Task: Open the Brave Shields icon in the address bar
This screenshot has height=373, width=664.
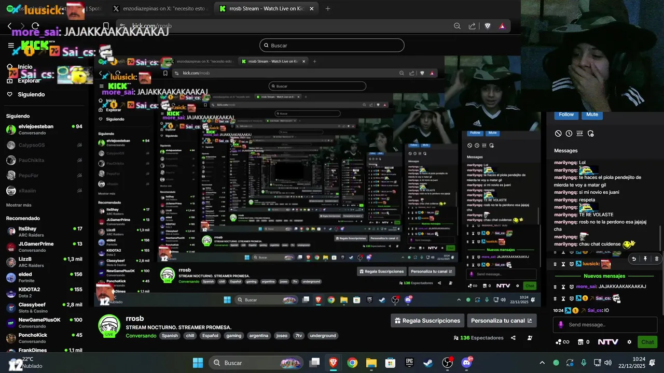Action: click(x=487, y=26)
